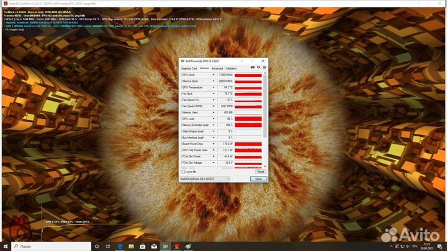Click the GPU-Z refresh icon
Screen dimensions: 447x251
258,68
